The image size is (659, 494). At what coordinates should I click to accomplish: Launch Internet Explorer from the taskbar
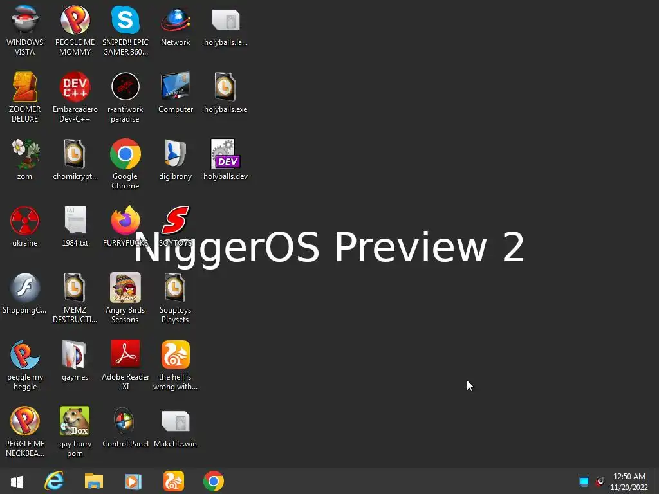coord(54,481)
